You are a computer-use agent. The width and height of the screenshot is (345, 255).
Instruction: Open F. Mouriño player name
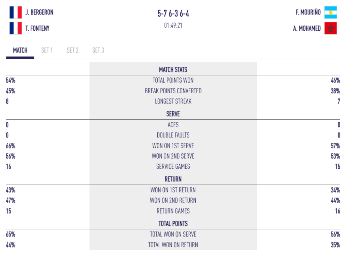(x=308, y=12)
